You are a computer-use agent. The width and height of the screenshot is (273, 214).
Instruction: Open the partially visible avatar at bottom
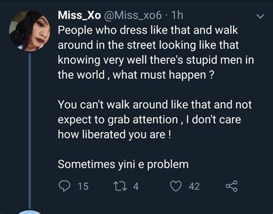(x=30, y=212)
